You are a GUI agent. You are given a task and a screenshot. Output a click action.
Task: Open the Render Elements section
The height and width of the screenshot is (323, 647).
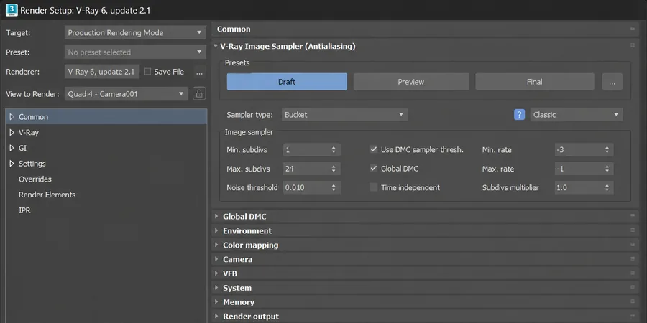pyautogui.click(x=47, y=195)
